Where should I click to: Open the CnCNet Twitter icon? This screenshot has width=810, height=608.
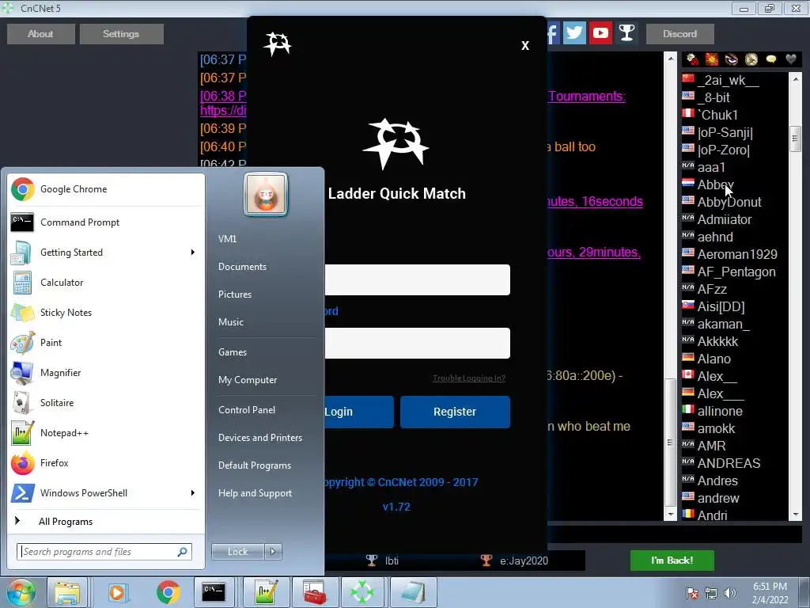tap(574, 33)
